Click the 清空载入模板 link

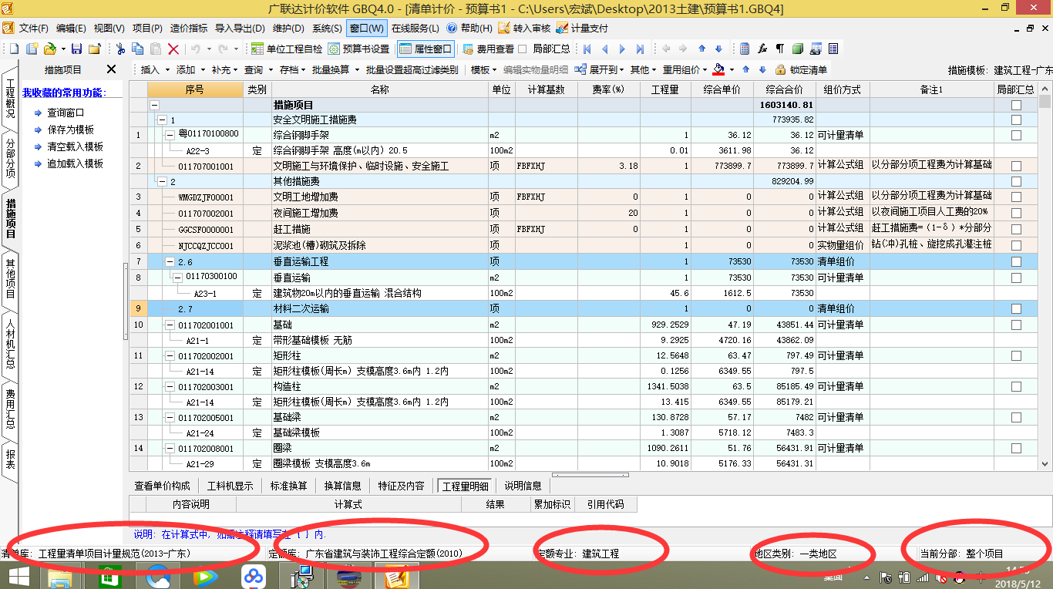[75, 146]
